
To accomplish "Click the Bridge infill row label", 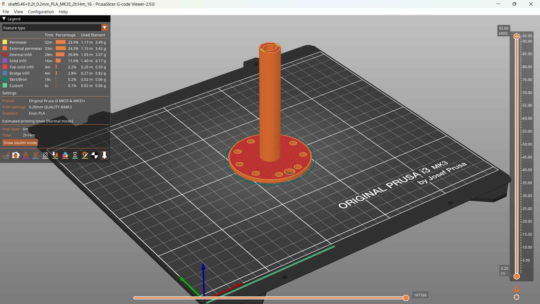I will tap(19, 73).
